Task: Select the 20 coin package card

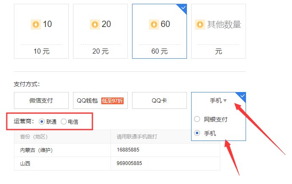Action: coord(100,31)
